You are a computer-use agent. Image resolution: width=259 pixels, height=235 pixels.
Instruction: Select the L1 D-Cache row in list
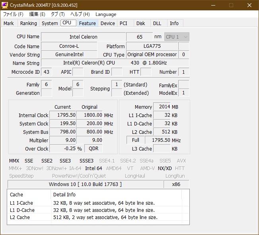[98, 210]
